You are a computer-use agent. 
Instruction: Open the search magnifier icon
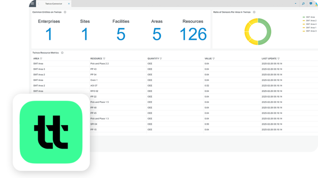tap(303, 4)
